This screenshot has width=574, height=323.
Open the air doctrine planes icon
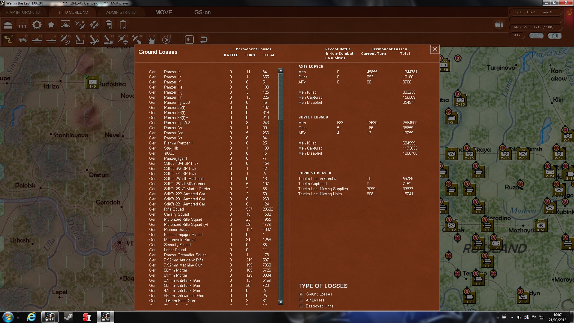(x=80, y=25)
